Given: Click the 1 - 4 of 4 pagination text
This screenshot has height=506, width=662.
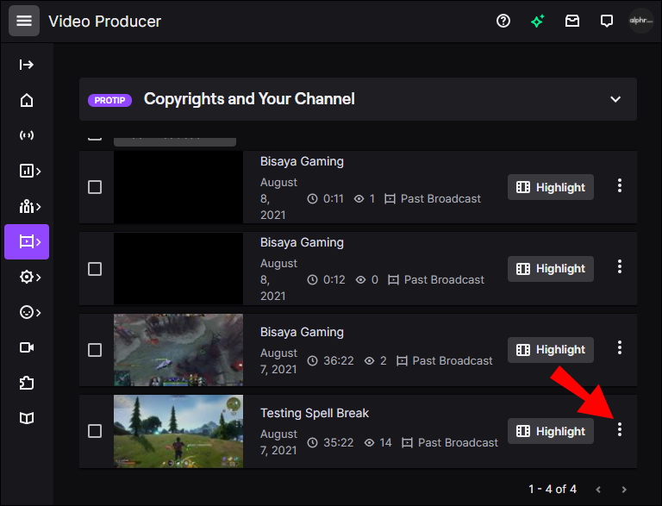Looking at the screenshot, I should (553, 489).
